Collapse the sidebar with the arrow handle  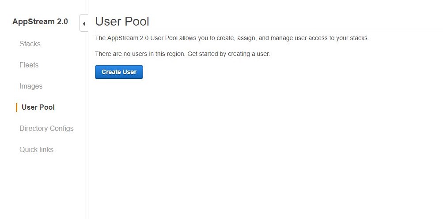coord(84,23)
